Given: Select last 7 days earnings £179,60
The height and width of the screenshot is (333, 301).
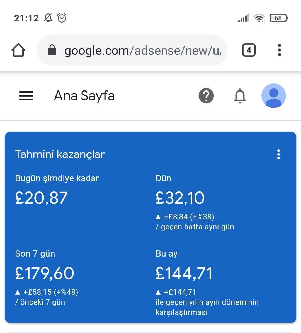Looking at the screenshot, I should point(45,273).
